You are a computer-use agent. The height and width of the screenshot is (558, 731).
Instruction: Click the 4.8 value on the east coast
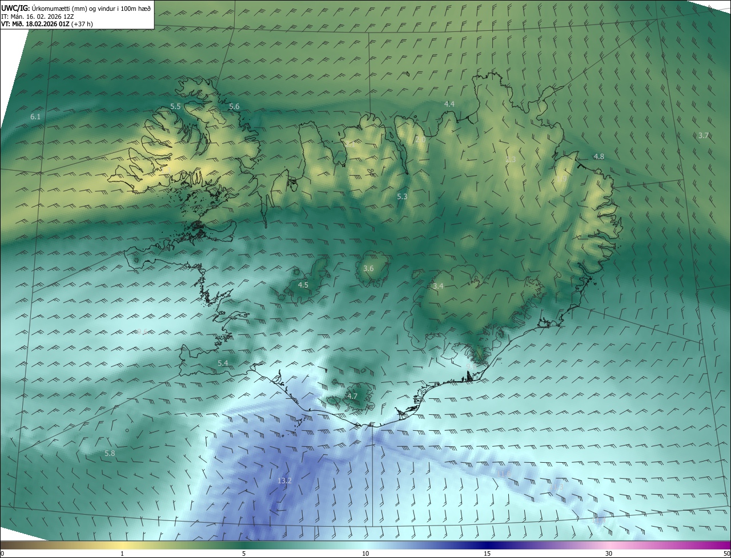point(599,156)
